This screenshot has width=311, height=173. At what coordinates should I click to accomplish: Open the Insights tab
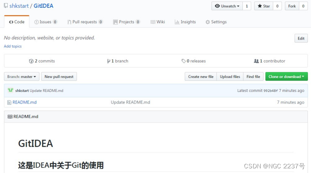point(185,22)
